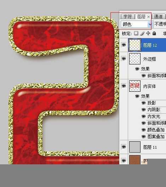Toggle the 图案叠加 effect eye
The height and width of the screenshot is (187, 166).
click(x=143, y=137)
